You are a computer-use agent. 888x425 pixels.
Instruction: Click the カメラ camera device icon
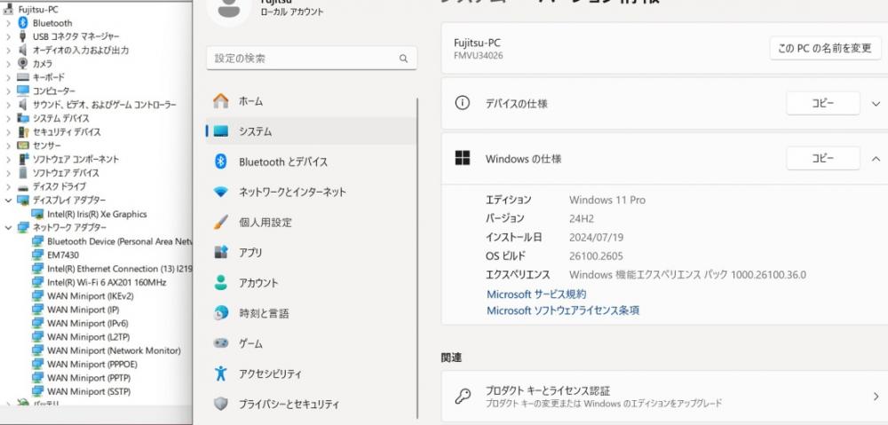click(23, 63)
